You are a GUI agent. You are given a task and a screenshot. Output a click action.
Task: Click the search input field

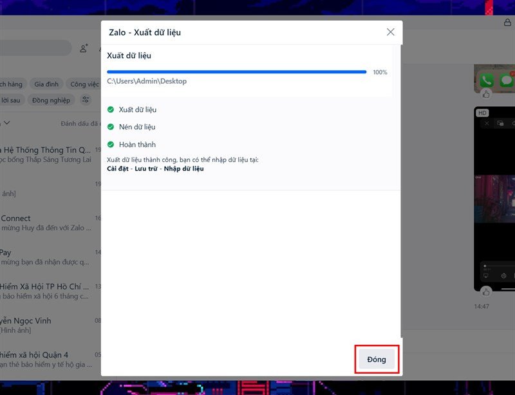point(35,48)
